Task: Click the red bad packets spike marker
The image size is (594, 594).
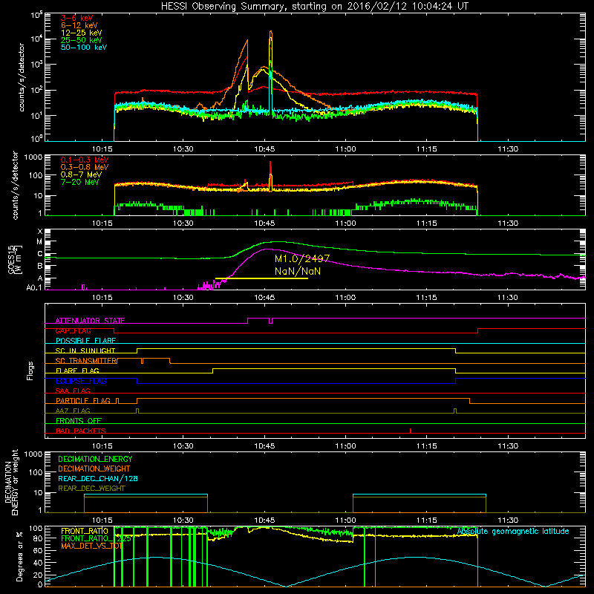Action: pyautogui.click(x=411, y=431)
